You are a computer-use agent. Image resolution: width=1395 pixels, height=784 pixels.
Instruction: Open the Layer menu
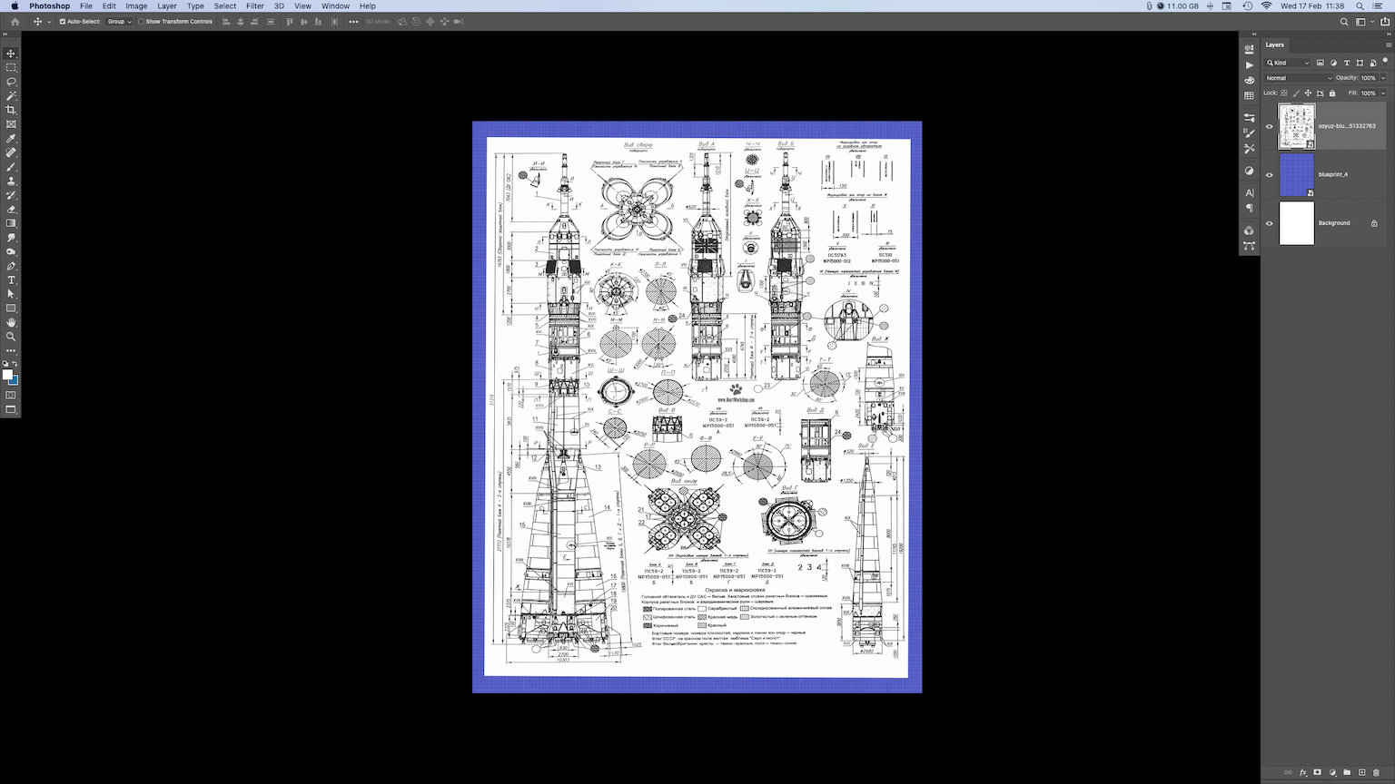(x=167, y=5)
